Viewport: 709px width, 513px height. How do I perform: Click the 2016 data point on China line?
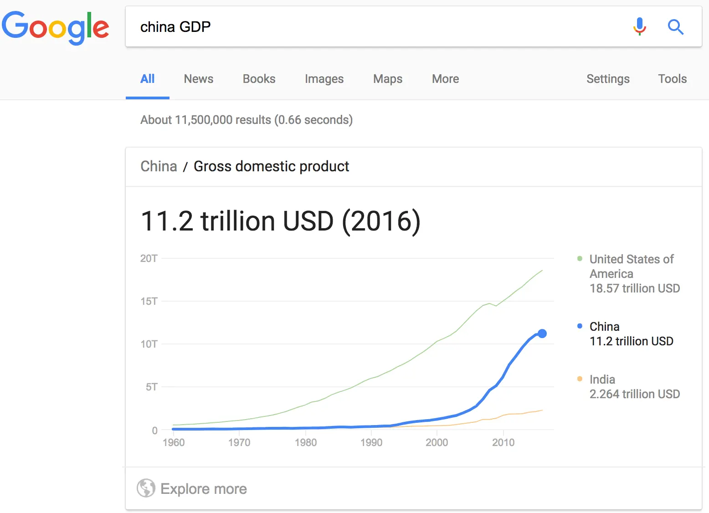(x=542, y=333)
